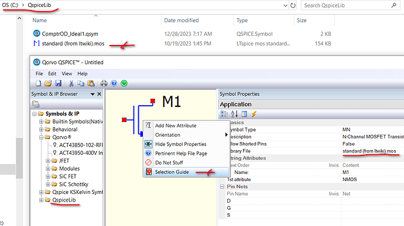404x226 pixels.
Task: Open the address bar history dropdown
Action: tap(285, 5)
